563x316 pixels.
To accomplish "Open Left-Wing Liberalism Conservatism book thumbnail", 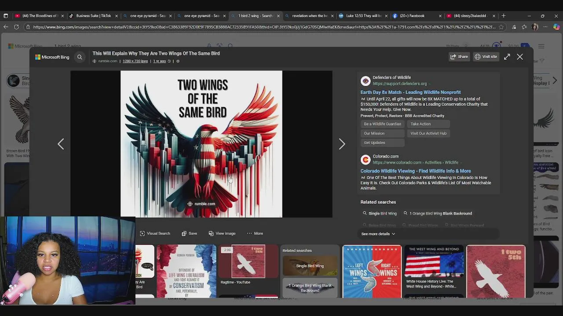I will coord(186,271).
